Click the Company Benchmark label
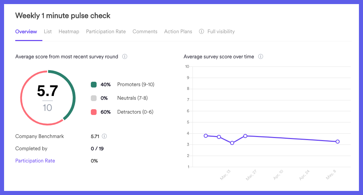Image resolution: width=363 pixels, height=195 pixels. point(40,136)
